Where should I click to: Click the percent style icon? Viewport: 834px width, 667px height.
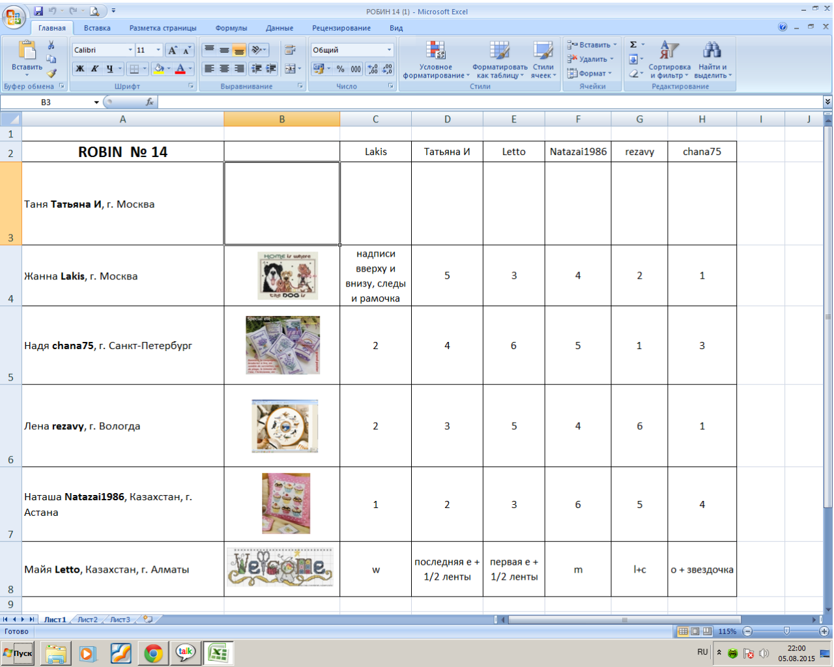click(x=340, y=69)
